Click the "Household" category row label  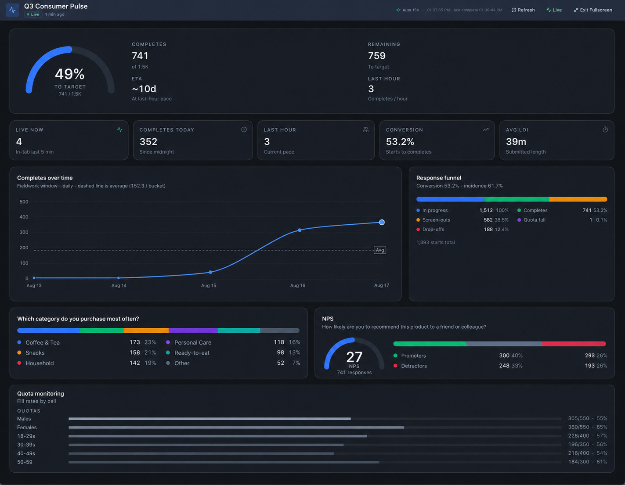pyautogui.click(x=40, y=363)
